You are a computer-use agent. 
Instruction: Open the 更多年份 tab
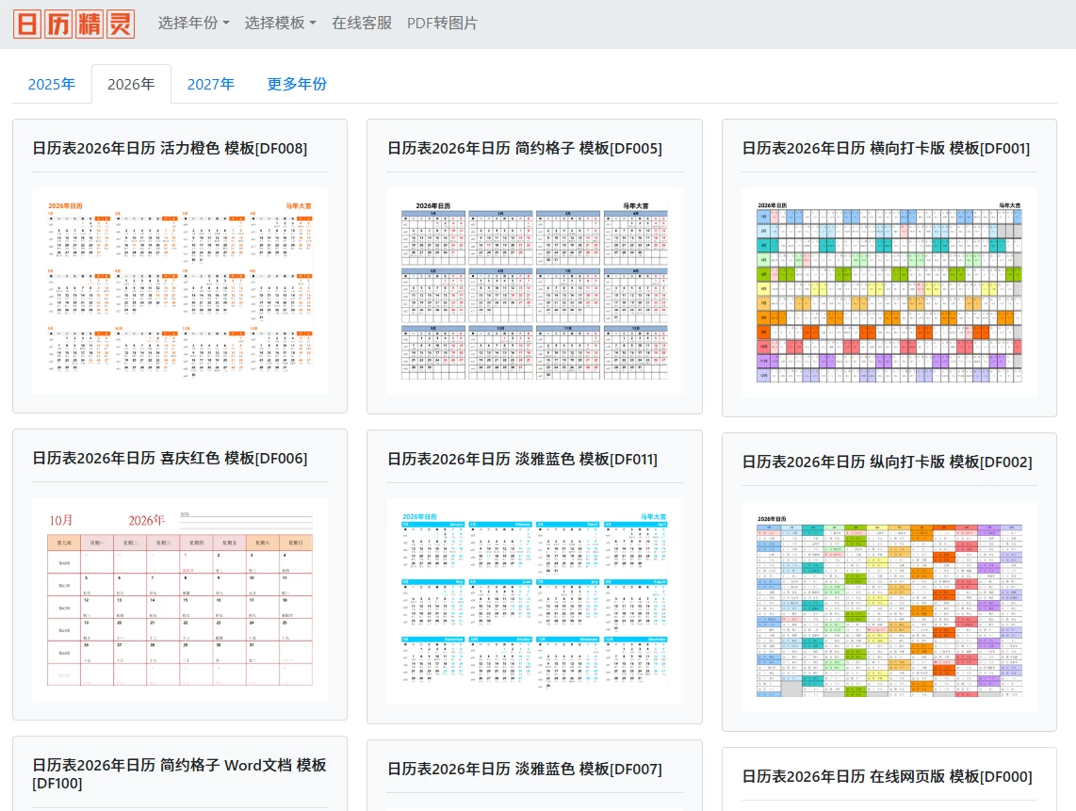(x=297, y=84)
